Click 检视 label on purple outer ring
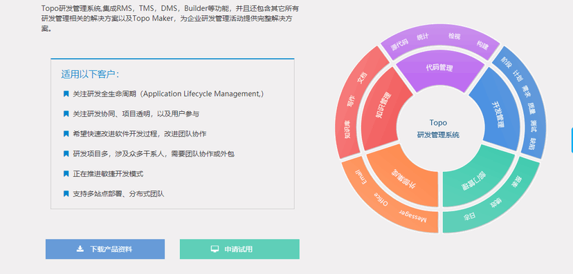This screenshot has width=573, height=274. pyautogui.click(x=454, y=36)
